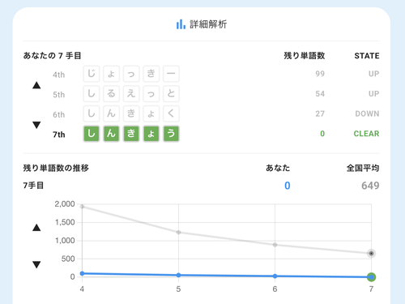Click the up arrow beside the remaining-words chart
This screenshot has width=405, height=304.
[x=36, y=228]
